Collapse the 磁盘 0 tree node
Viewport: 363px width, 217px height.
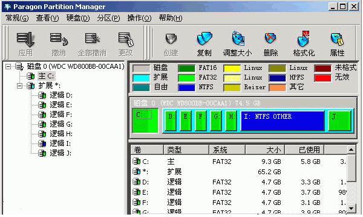click(8, 67)
